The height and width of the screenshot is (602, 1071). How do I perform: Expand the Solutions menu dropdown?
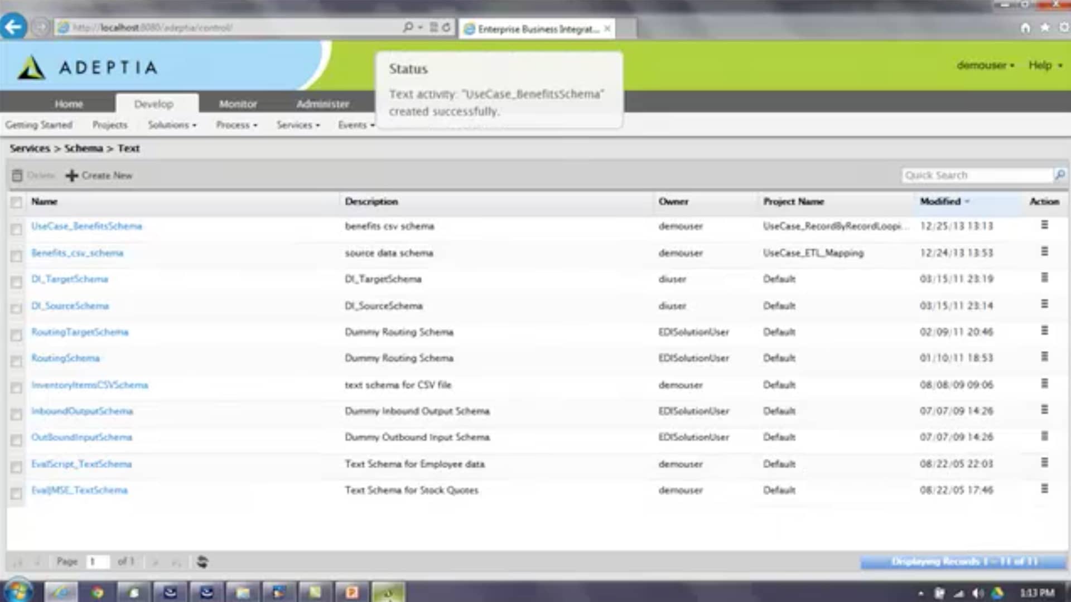pyautogui.click(x=172, y=125)
